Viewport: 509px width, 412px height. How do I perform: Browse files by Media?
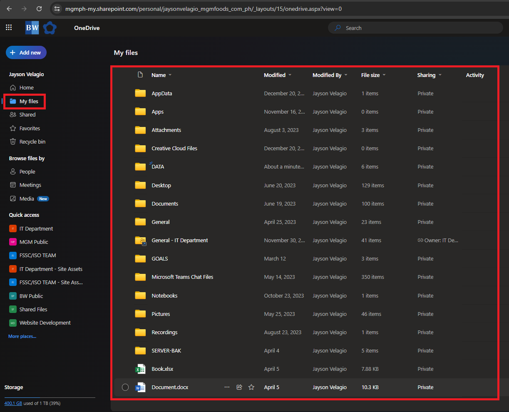(x=27, y=199)
